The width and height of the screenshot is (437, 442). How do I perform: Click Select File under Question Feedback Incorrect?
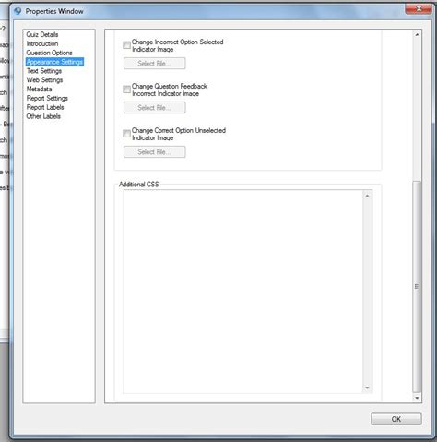pyautogui.click(x=154, y=108)
